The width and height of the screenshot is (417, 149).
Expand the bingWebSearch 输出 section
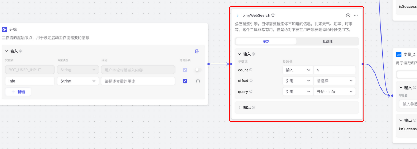click(x=240, y=108)
